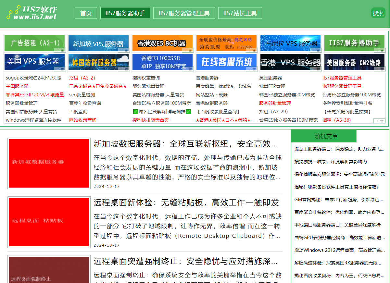Open sidebar article 搬瓦工服务器端口
The width and height of the screenshot is (390, 283).
click(x=340, y=149)
